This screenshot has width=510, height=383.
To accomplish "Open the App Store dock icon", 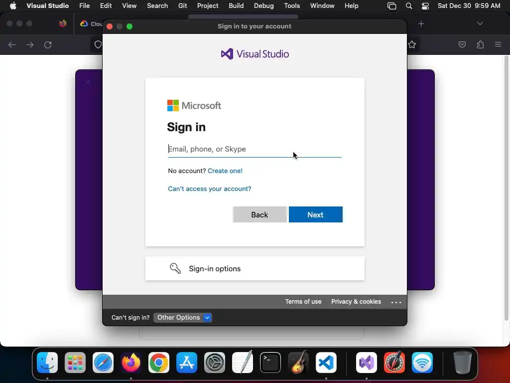I will pyautogui.click(x=187, y=363).
